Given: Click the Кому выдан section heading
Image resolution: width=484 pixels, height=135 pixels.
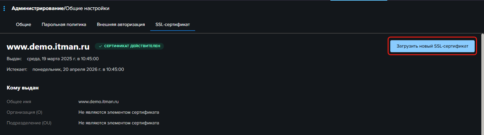Looking at the screenshot, I should pyautogui.click(x=23, y=88).
